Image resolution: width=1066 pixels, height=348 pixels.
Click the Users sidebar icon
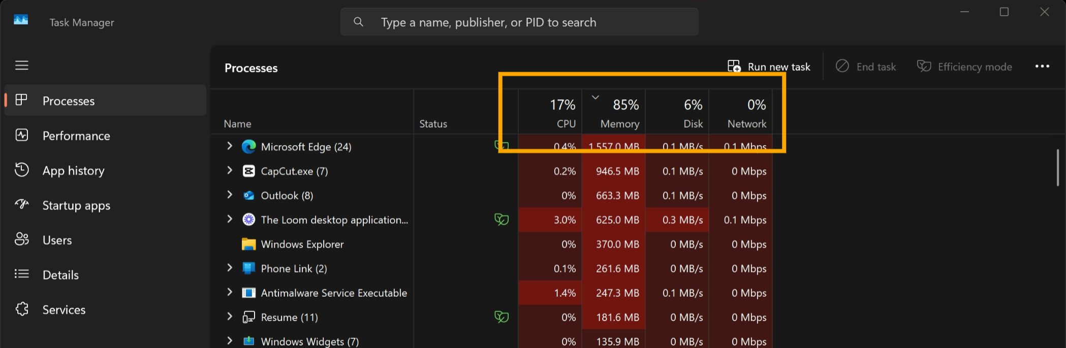pyautogui.click(x=22, y=239)
